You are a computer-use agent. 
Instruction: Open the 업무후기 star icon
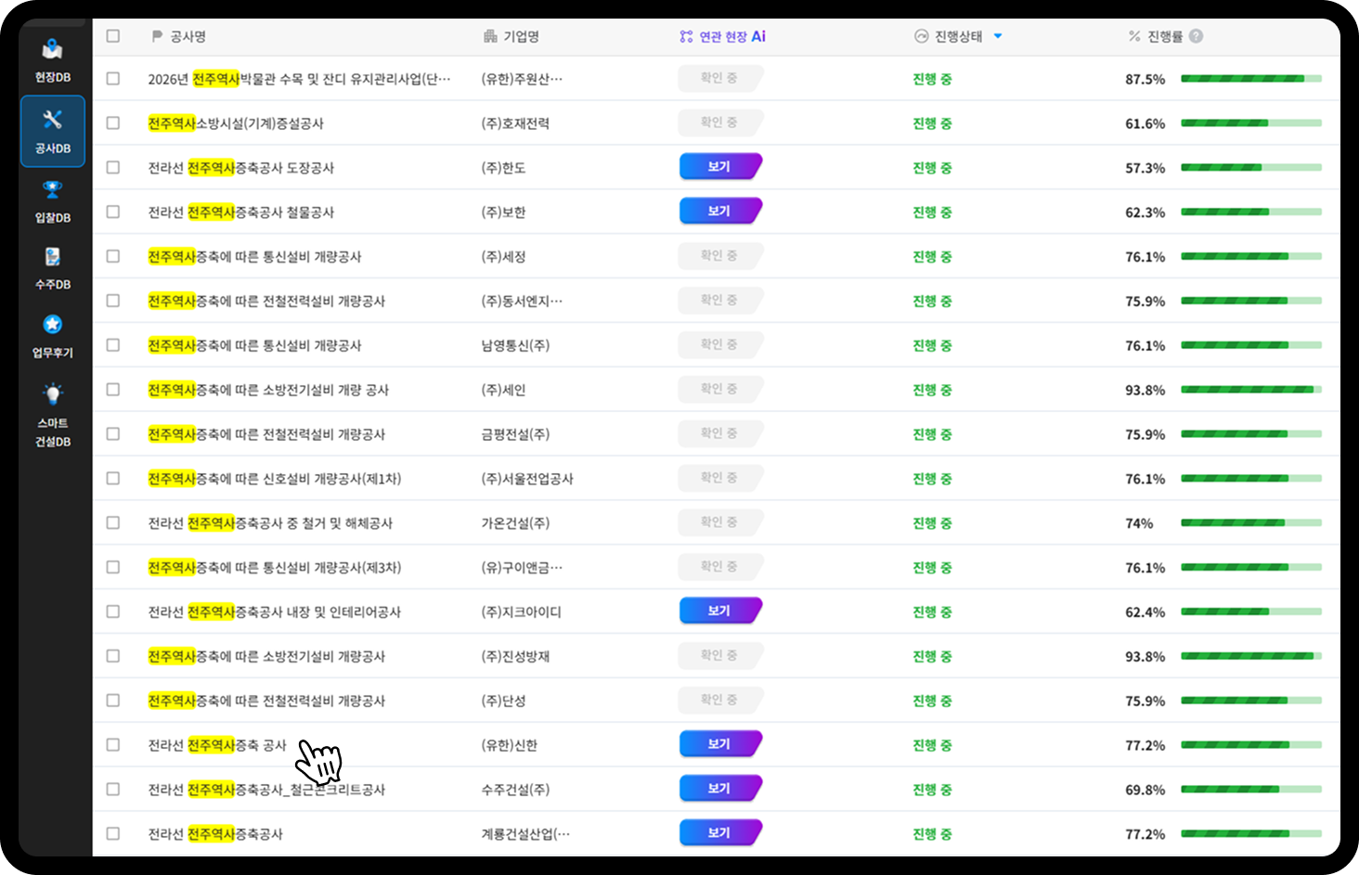click(x=53, y=324)
